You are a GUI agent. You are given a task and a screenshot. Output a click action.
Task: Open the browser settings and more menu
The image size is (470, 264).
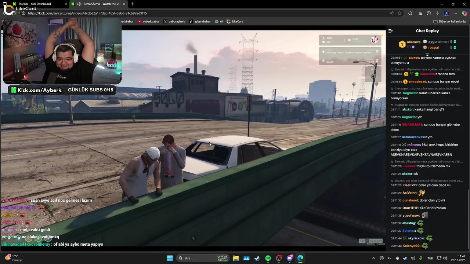[x=455, y=13]
